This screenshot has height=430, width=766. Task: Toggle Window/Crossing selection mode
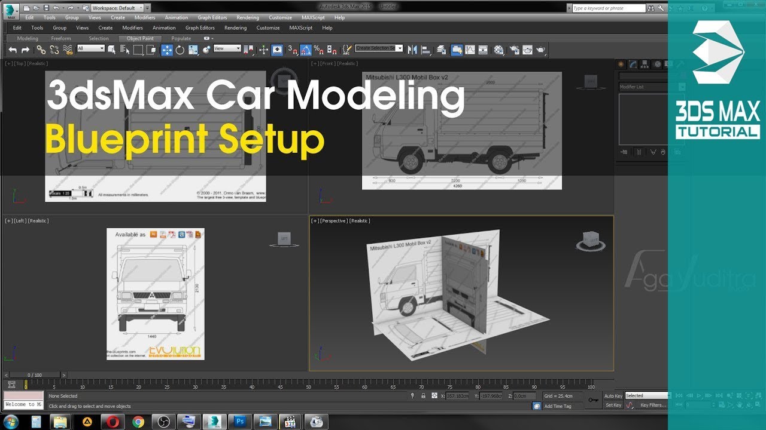(x=151, y=50)
